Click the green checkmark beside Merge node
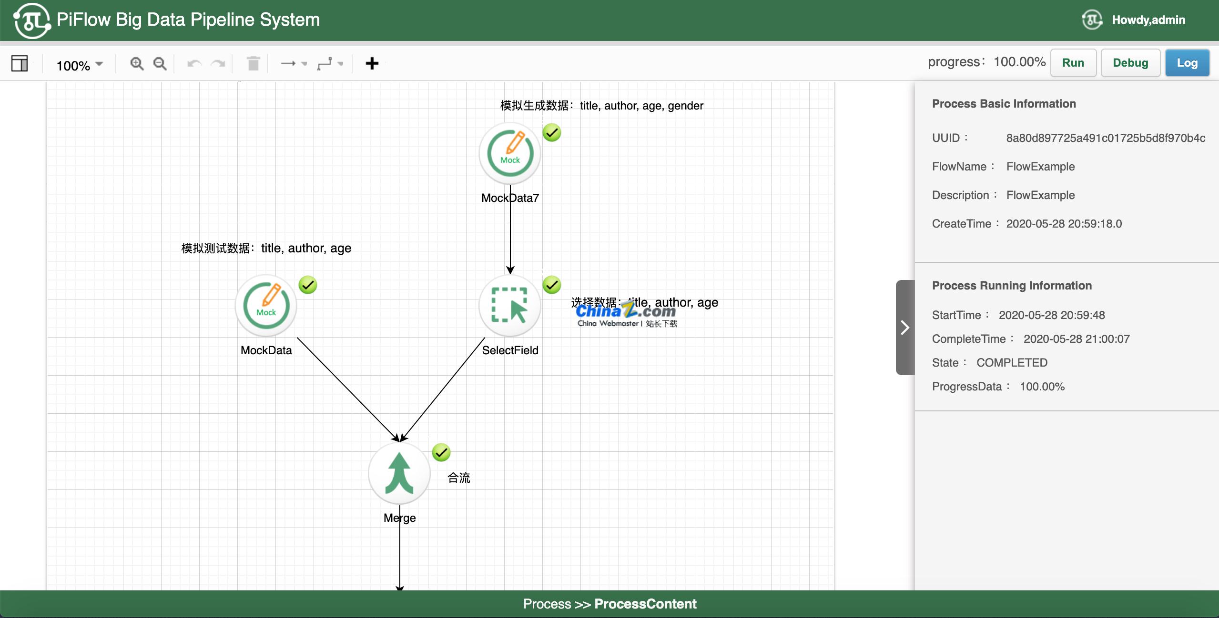 [441, 452]
